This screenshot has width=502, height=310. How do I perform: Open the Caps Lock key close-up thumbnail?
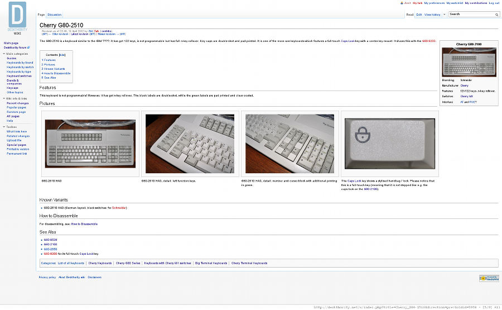click(x=390, y=144)
